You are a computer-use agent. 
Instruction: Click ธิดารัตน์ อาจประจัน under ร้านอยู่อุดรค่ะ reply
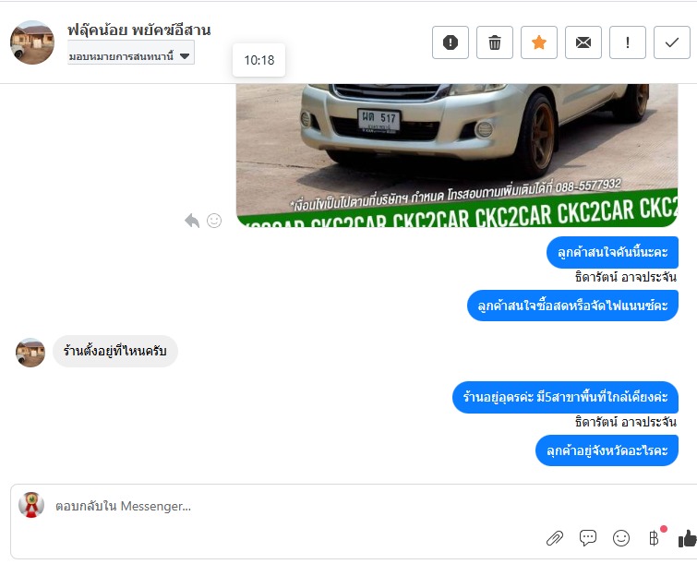pyautogui.click(x=625, y=421)
